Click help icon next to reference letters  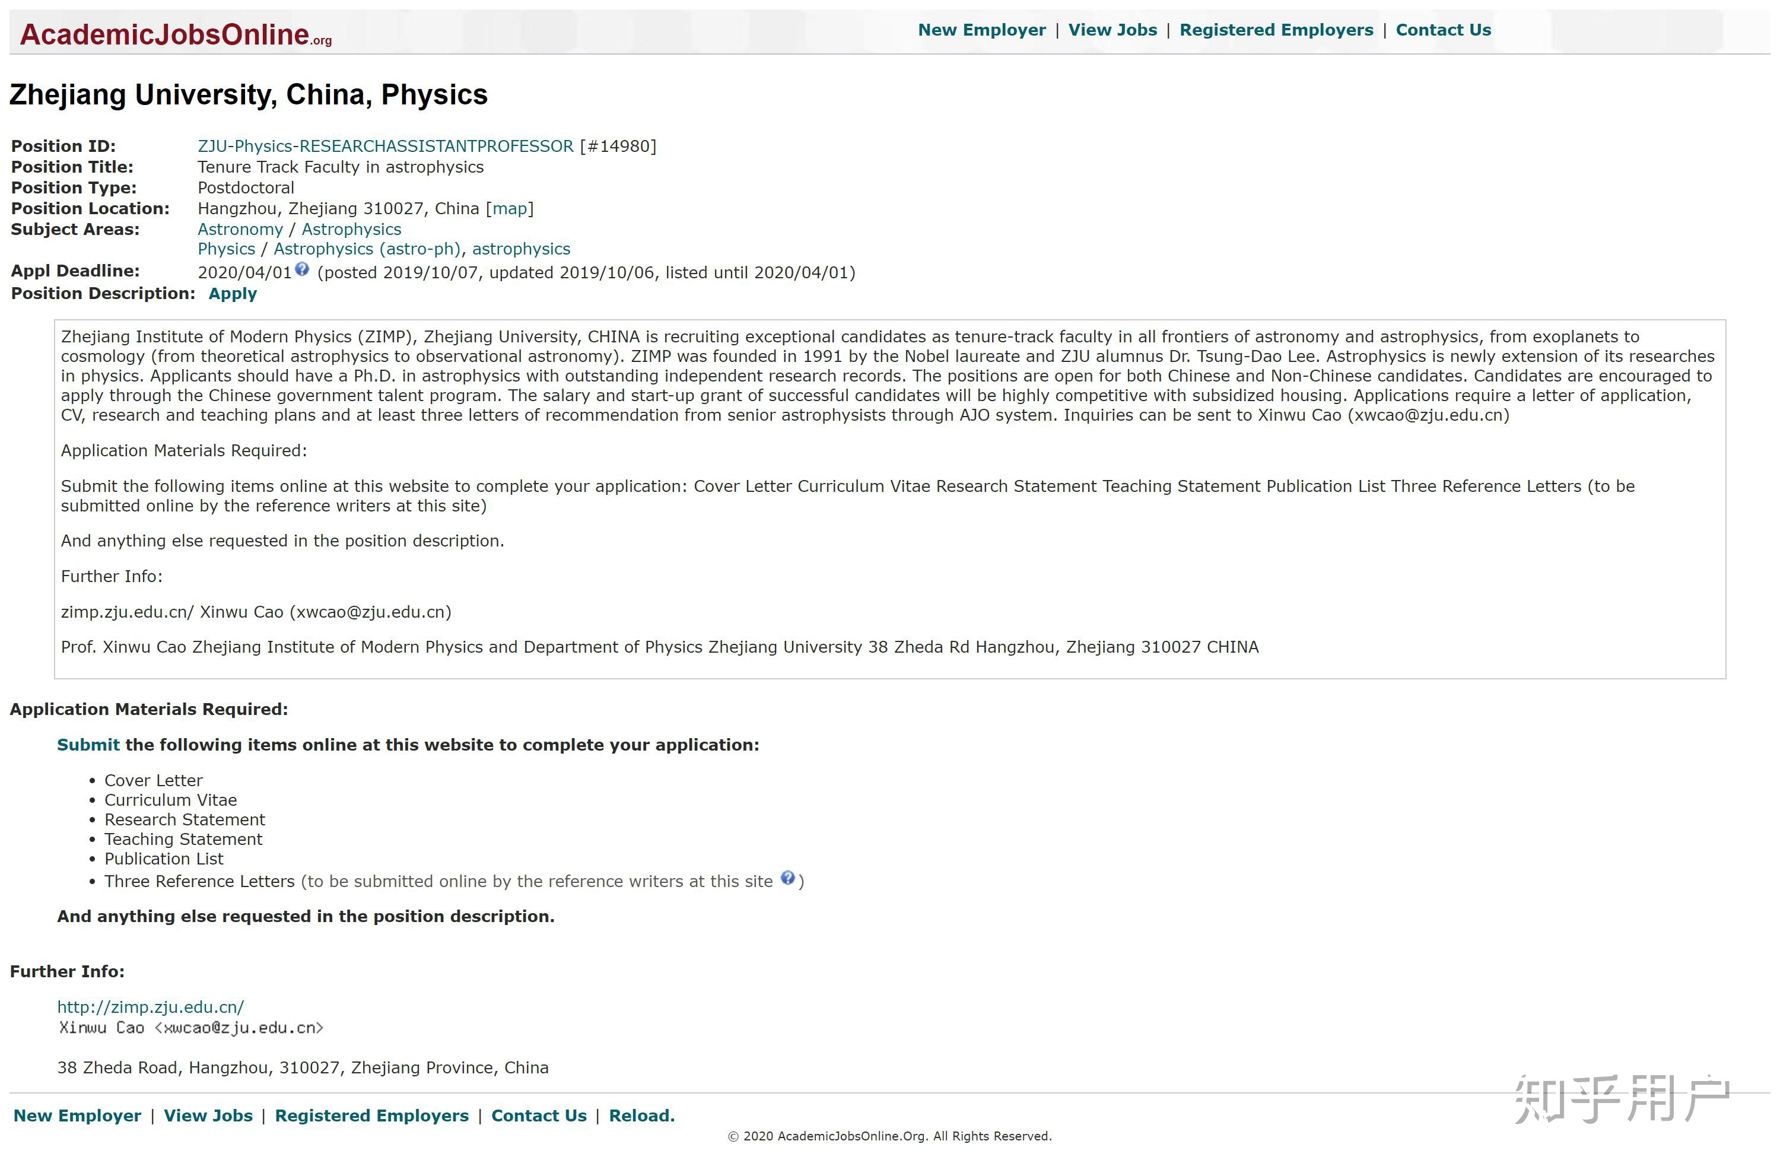(787, 878)
